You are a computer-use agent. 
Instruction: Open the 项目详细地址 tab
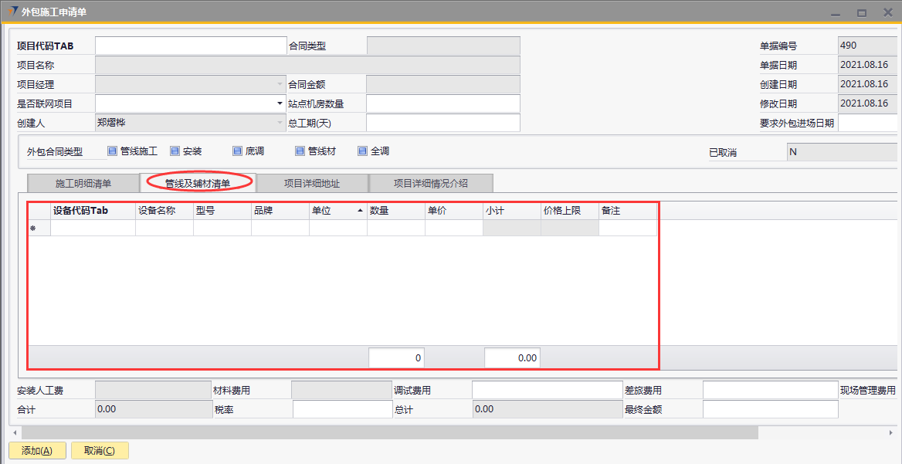click(x=312, y=183)
